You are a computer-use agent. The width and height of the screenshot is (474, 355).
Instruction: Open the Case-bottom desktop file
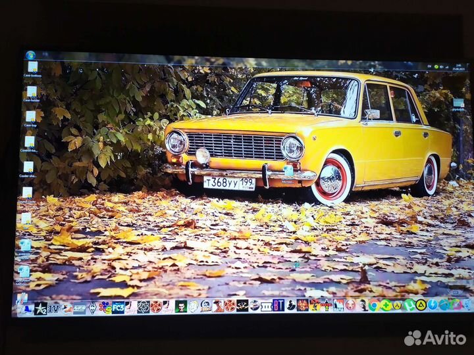(x=32, y=67)
